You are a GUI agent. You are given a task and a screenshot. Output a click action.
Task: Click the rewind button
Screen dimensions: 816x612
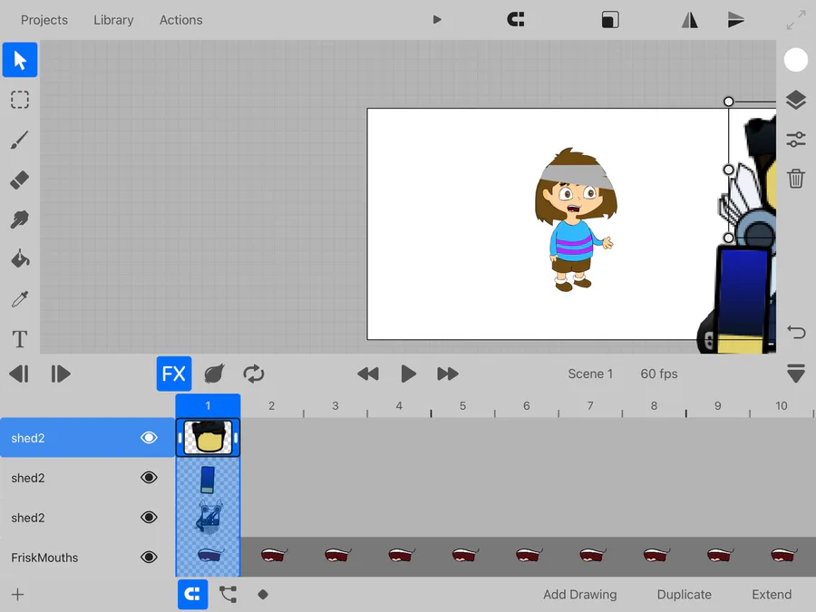coord(368,374)
